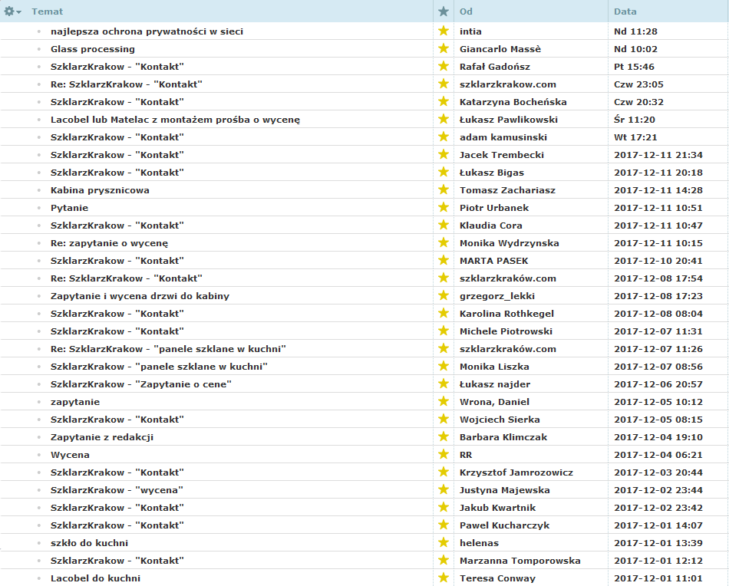This screenshot has width=729, height=586.
Task: Toggle star flag for Giancarlo Massè message
Action: pos(444,48)
